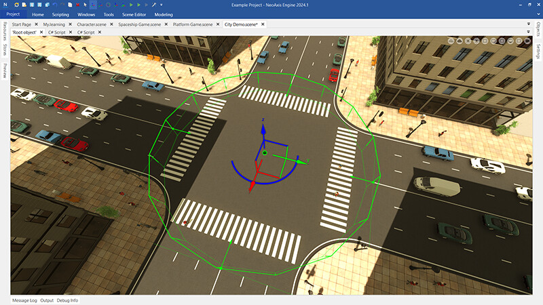Open the Resources side panel
543x305 pixels.
point(5,33)
